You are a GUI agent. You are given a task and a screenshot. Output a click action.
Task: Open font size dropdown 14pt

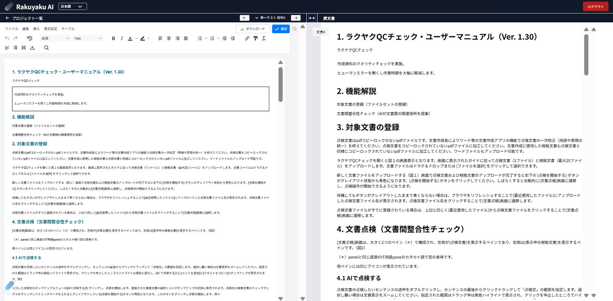point(88,38)
